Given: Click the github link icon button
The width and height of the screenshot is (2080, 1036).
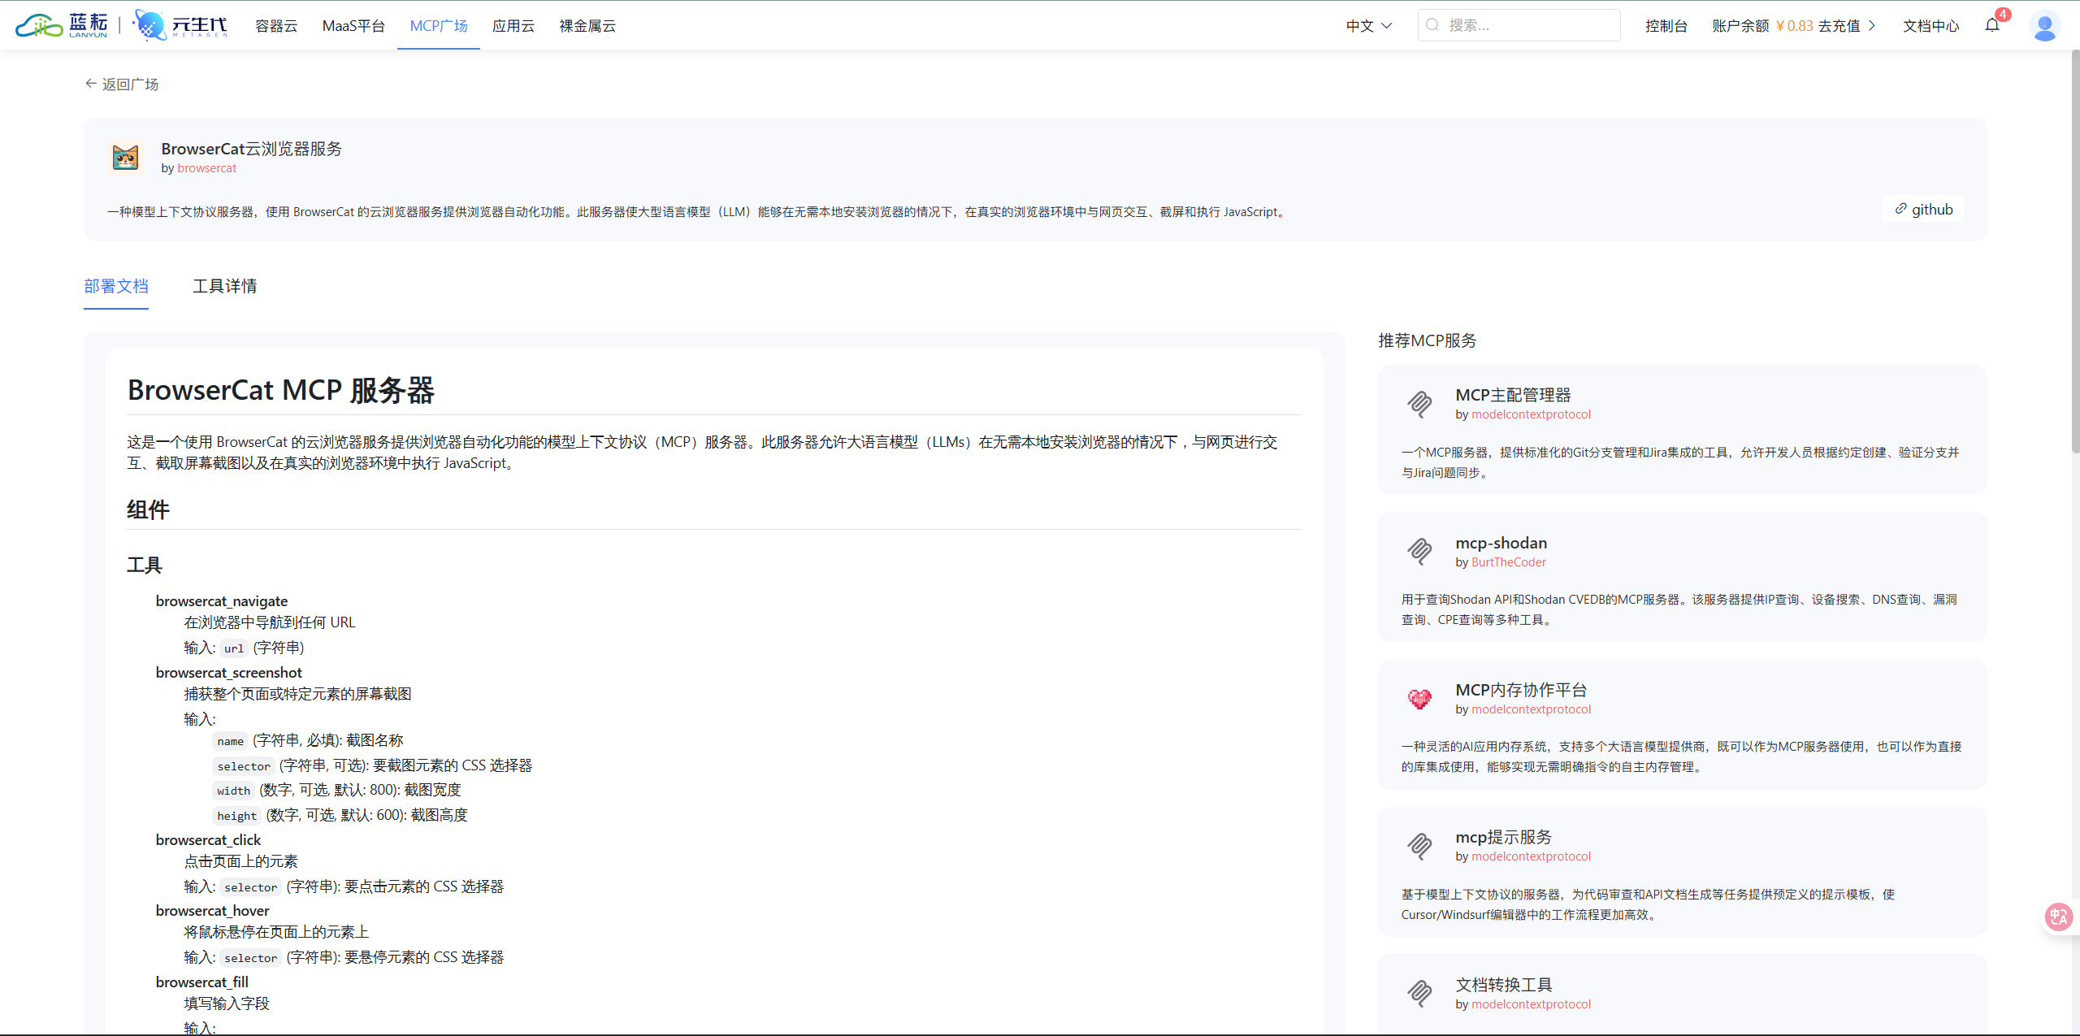Looking at the screenshot, I should [1923, 209].
